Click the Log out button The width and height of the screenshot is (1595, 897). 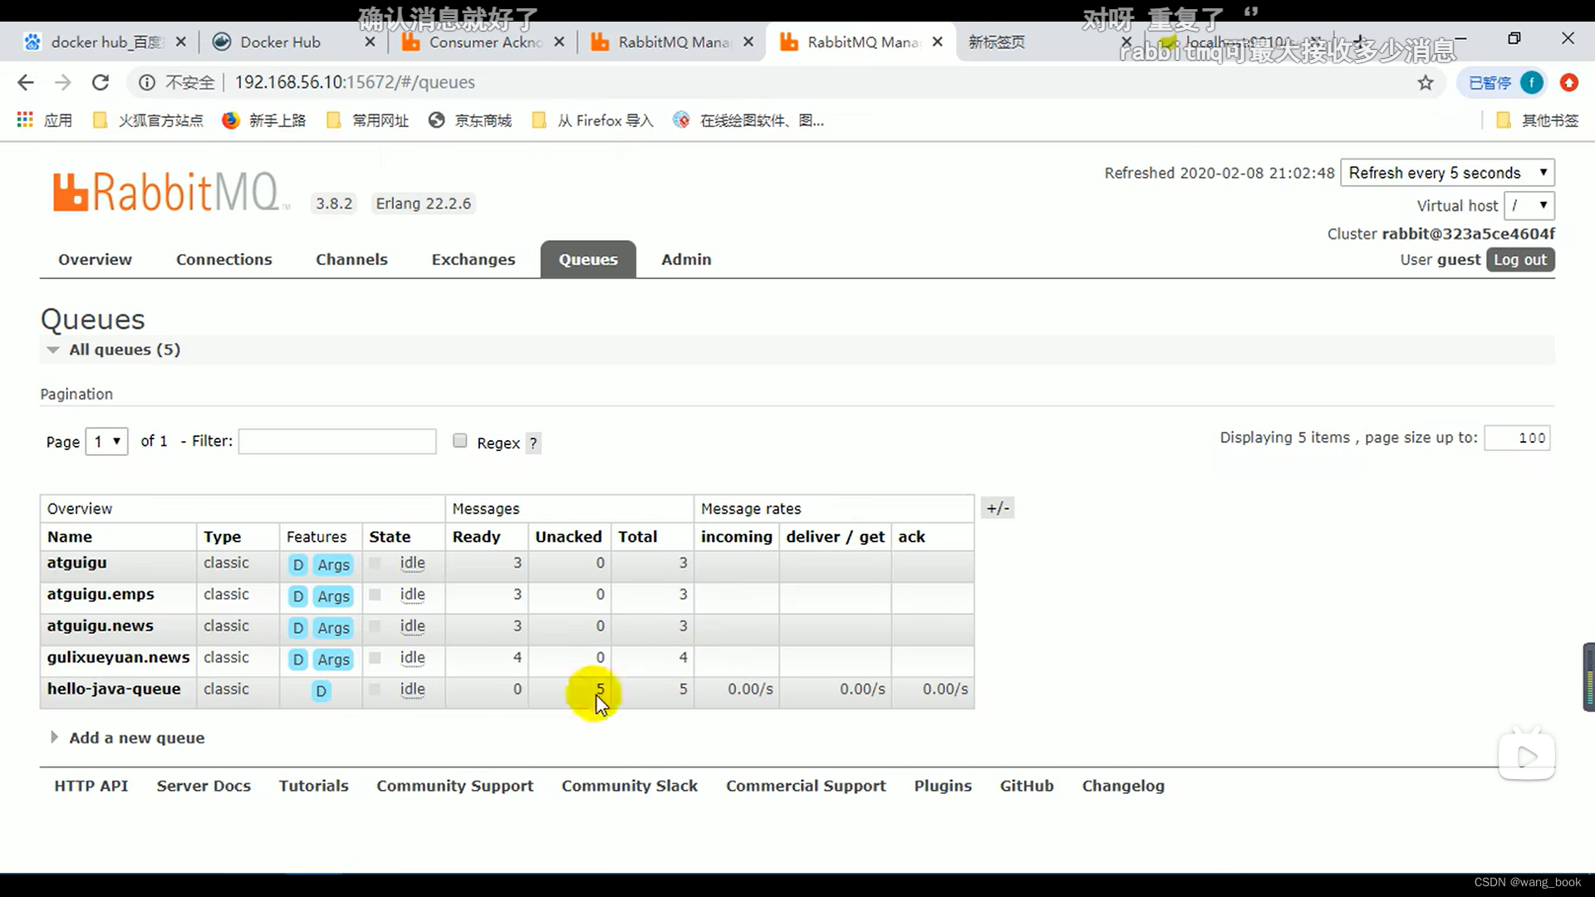pos(1520,260)
